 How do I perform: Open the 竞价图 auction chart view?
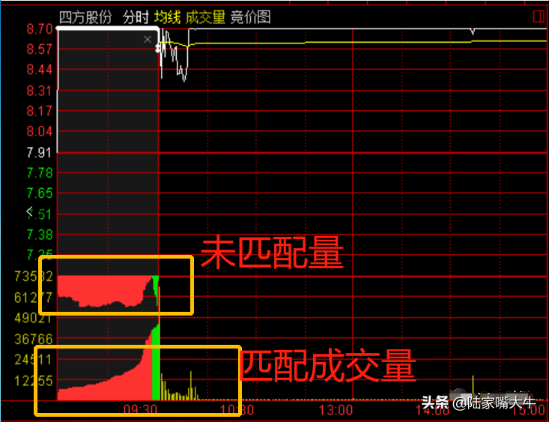click(x=250, y=17)
